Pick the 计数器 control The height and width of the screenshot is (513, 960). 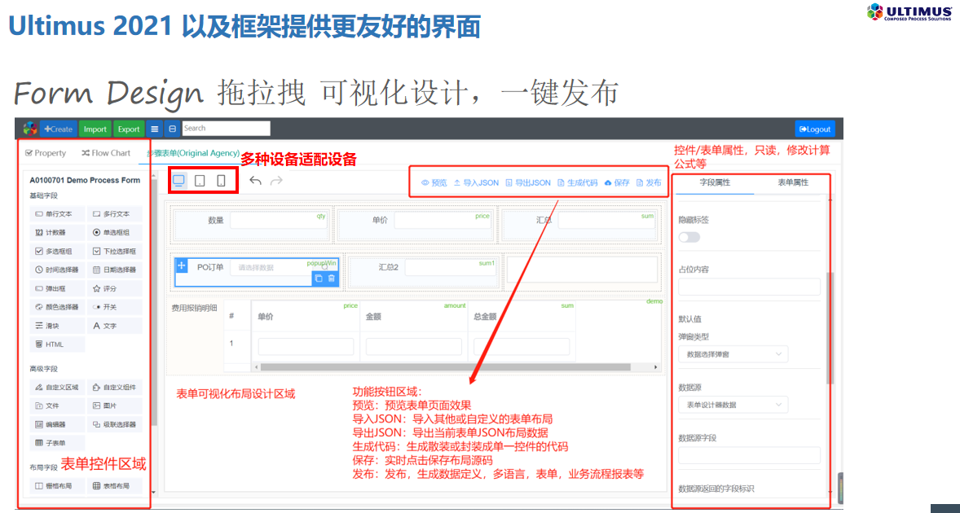pyautogui.click(x=57, y=232)
